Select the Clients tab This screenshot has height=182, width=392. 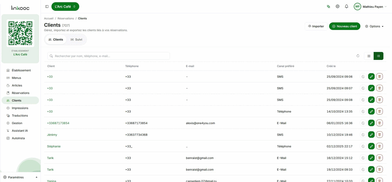pyautogui.click(x=56, y=39)
